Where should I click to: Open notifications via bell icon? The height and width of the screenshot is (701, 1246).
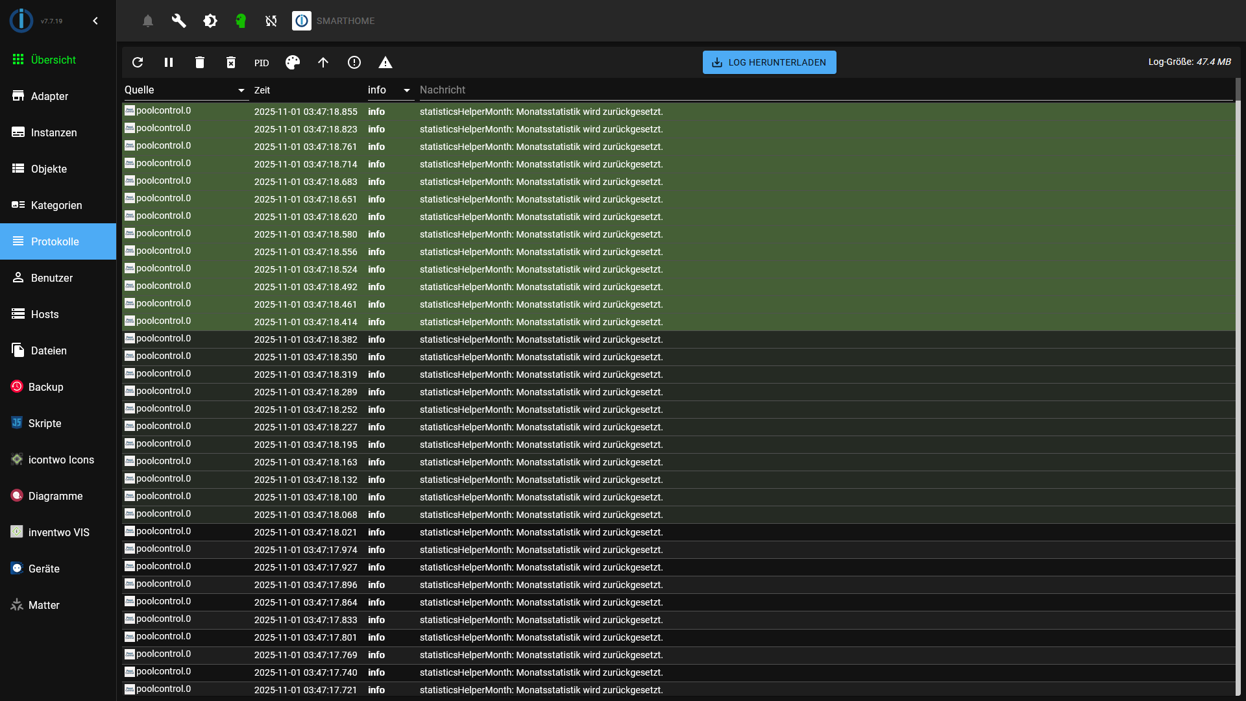147,21
